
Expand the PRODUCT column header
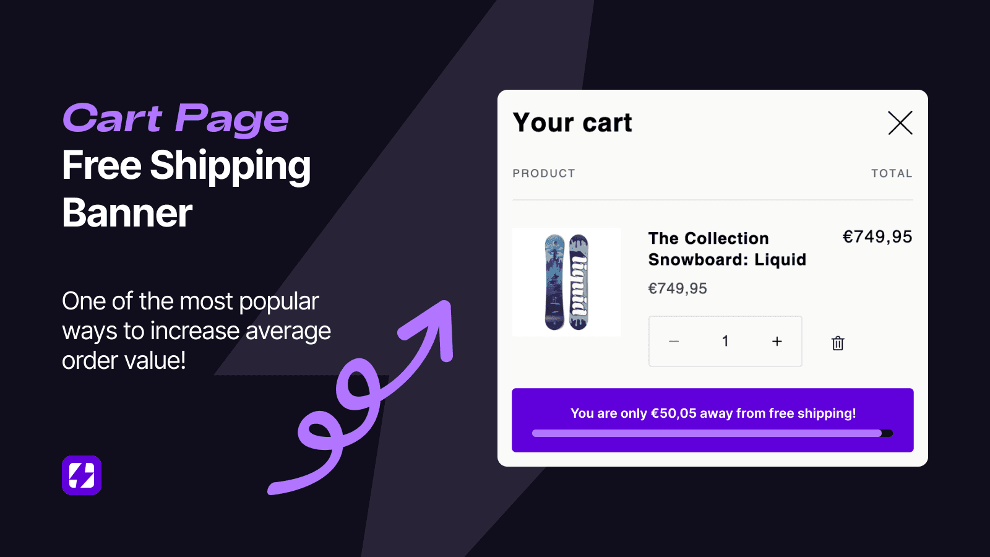tap(544, 173)
